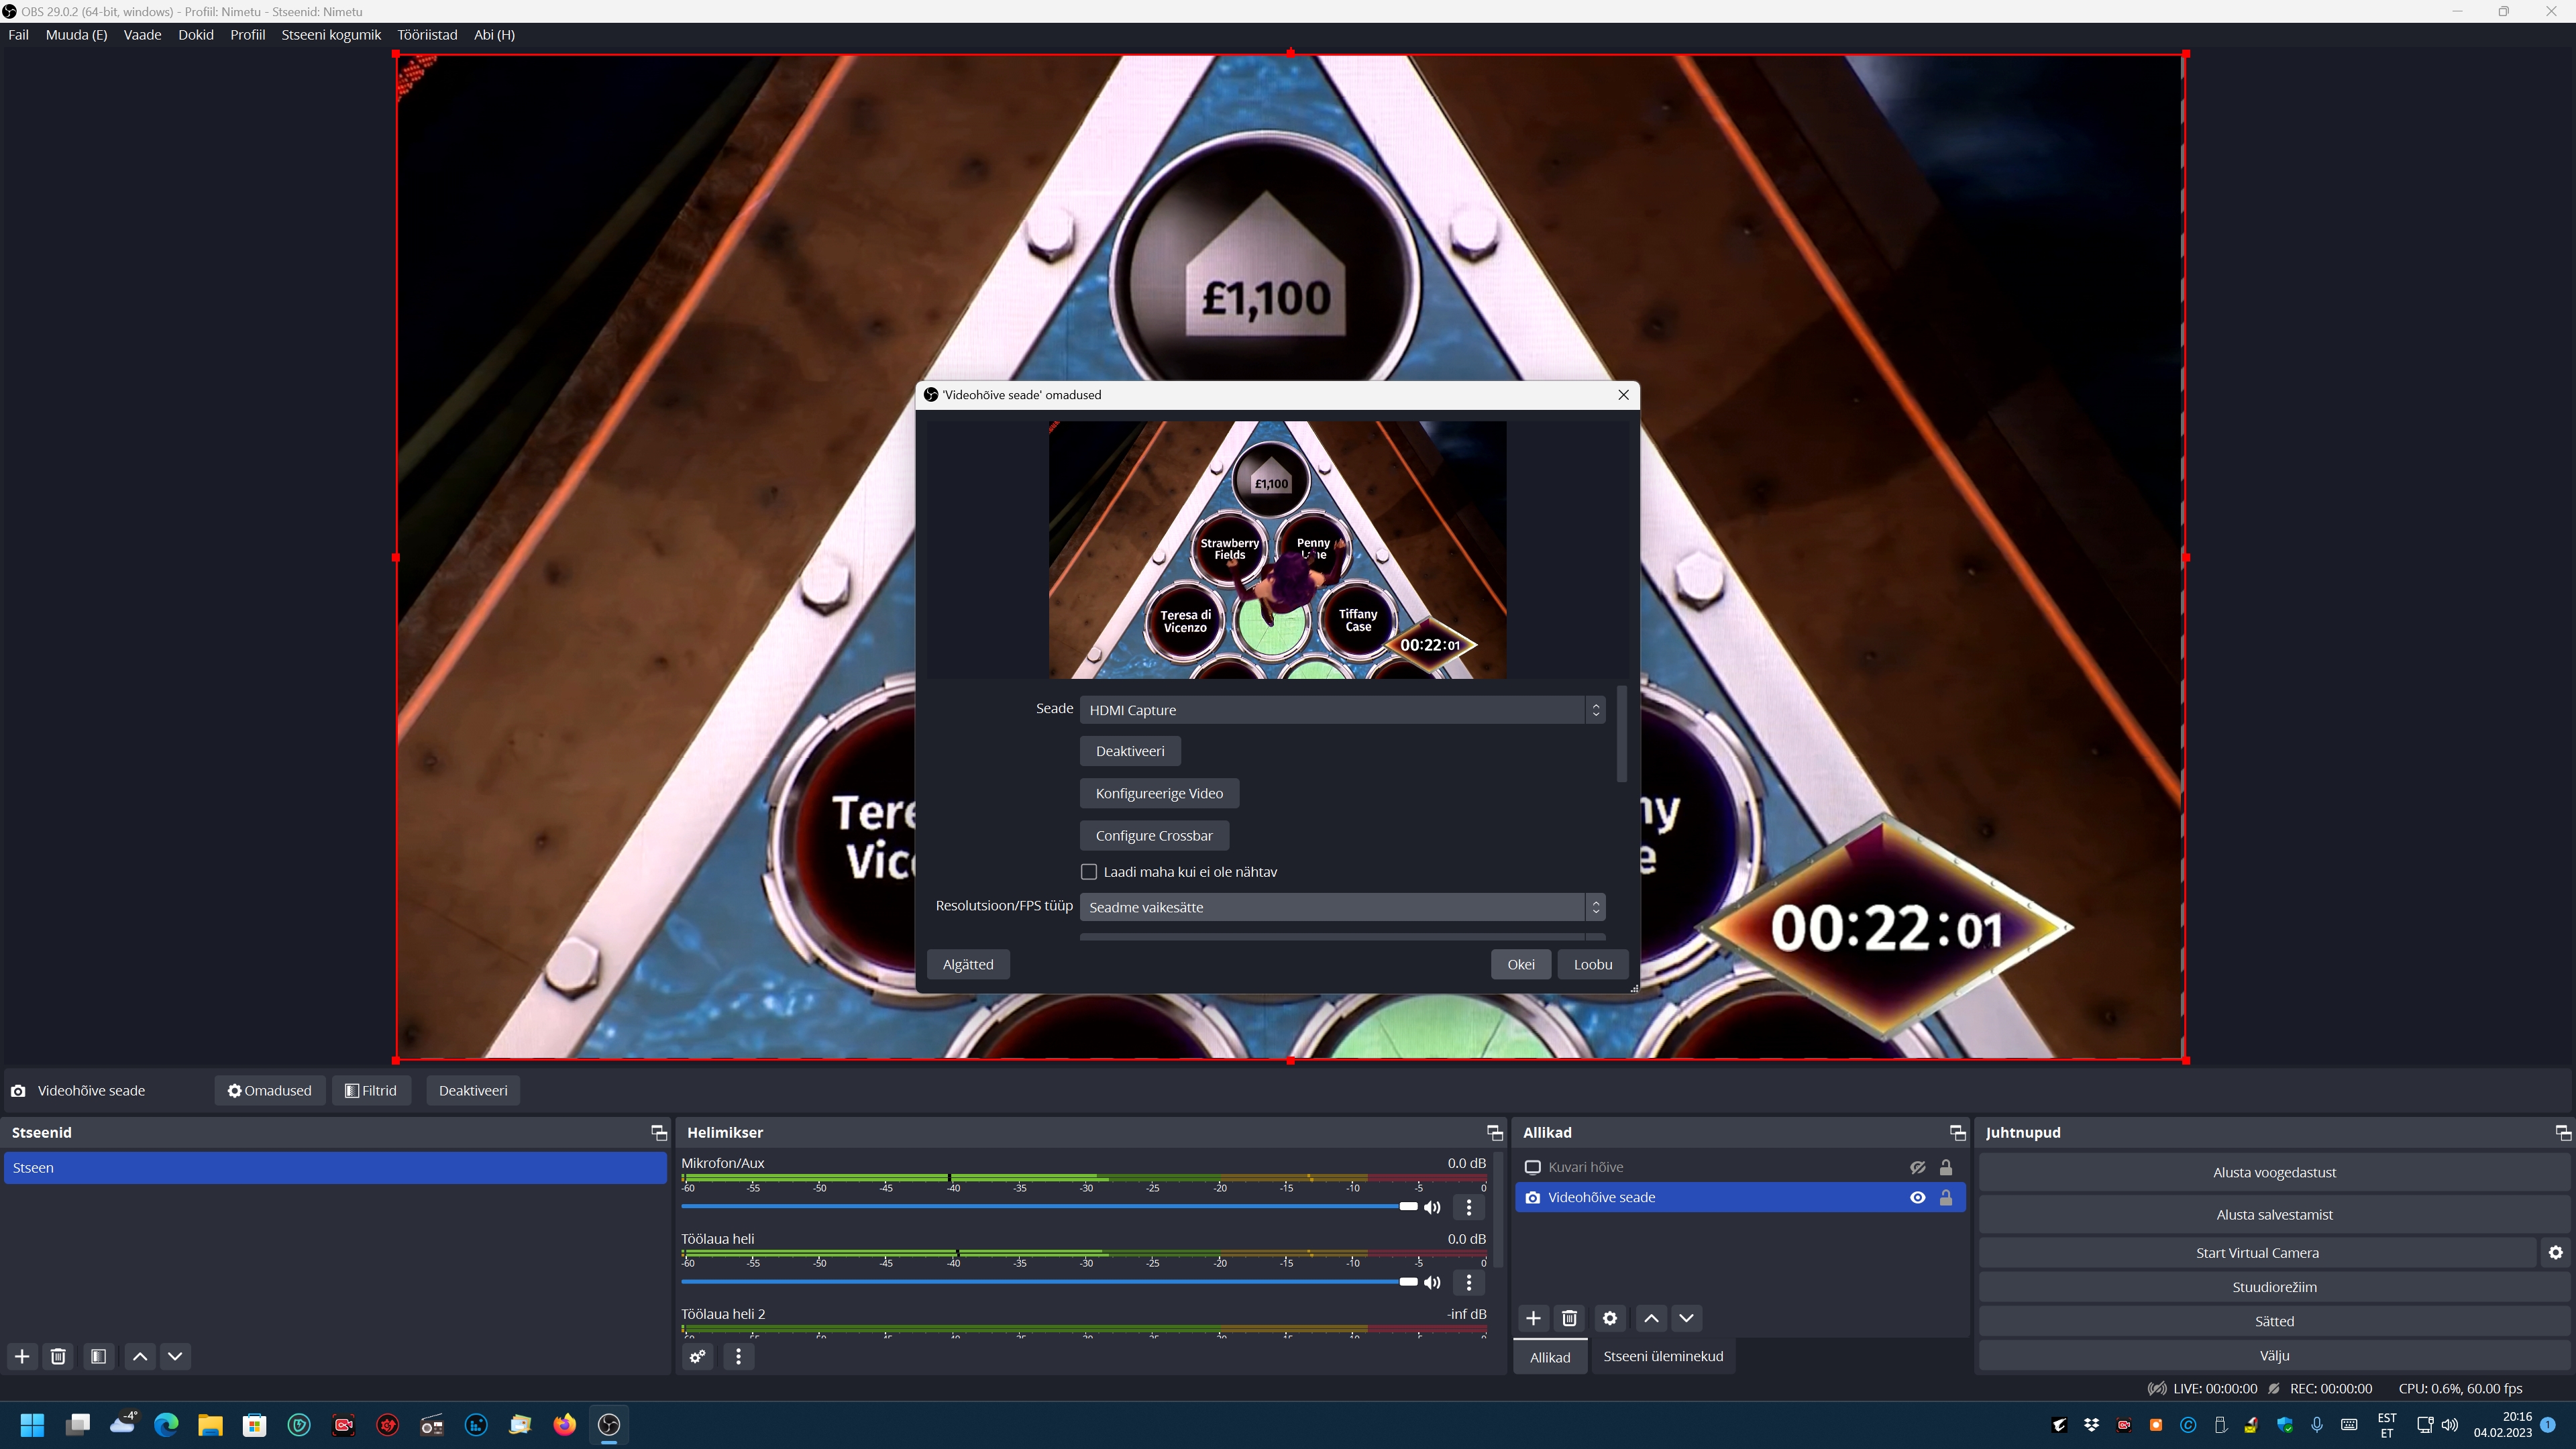The height and width of the screenshot is (1449, 2576).
Task: Open Windows Start menu
Action: 32,1424
